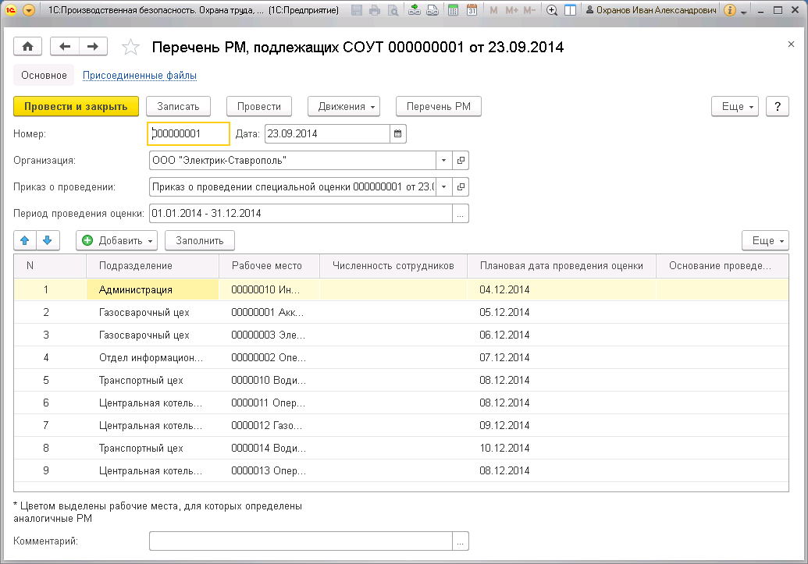Click the M- memory subtract button
Screen dimensions: 808x564
point(529,10)
